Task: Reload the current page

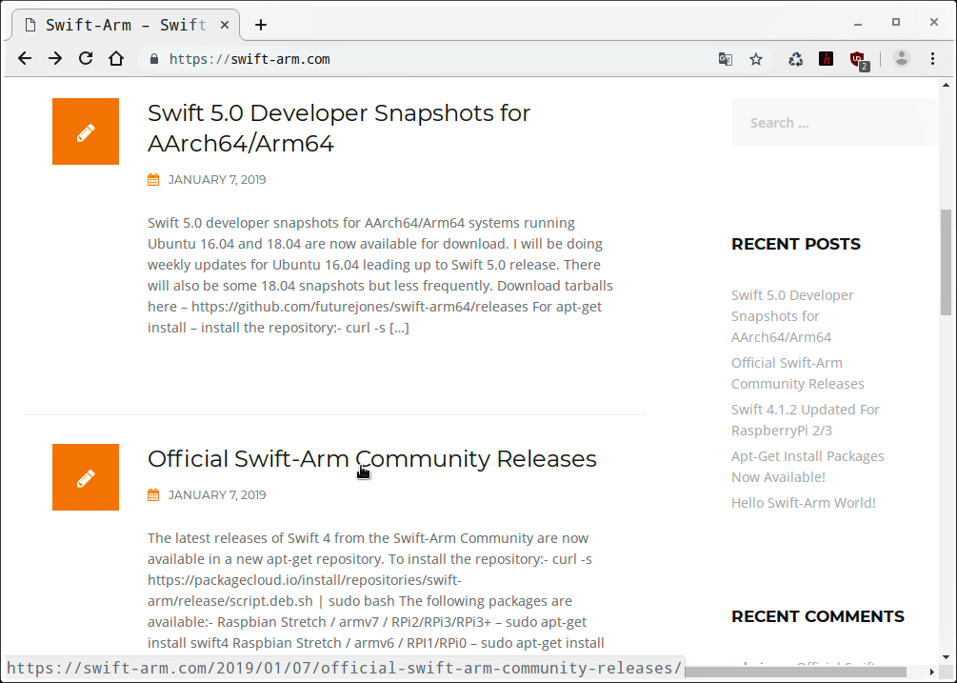Action: pyautogui.click(x=86, y=59)
